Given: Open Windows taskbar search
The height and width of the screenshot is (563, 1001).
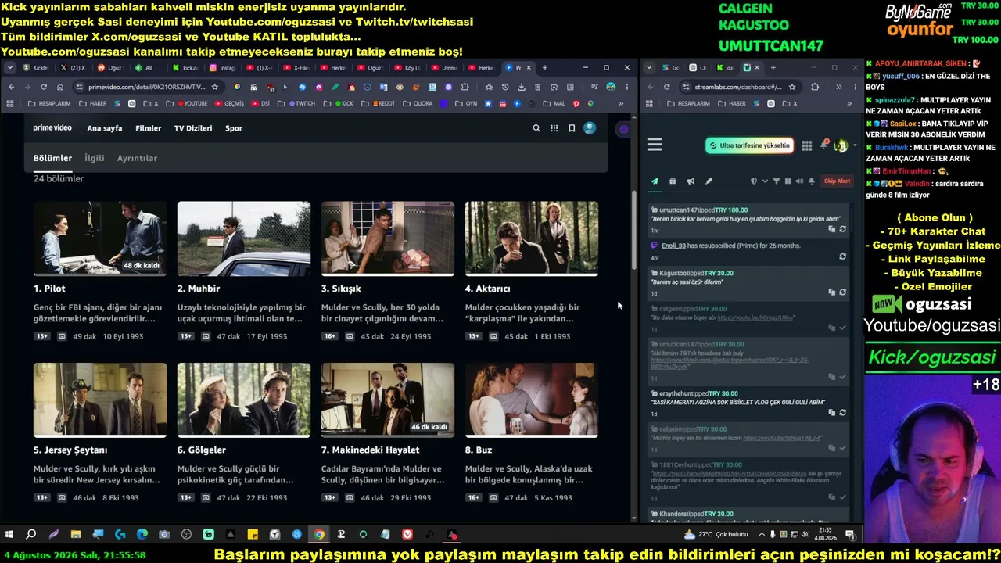Looking at the screenshot, I should click(31, 535).
